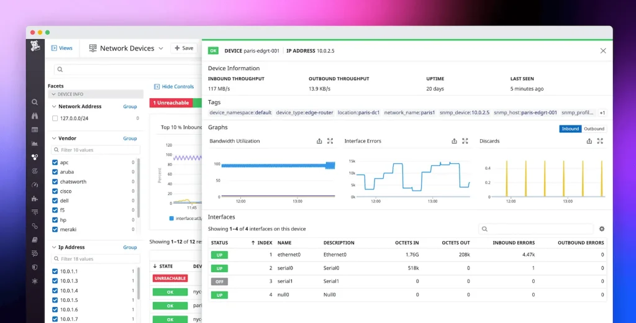Open the events list icon in sidebar
The height and width of the screenshot is (323, 636).
(x=35, y=130)
